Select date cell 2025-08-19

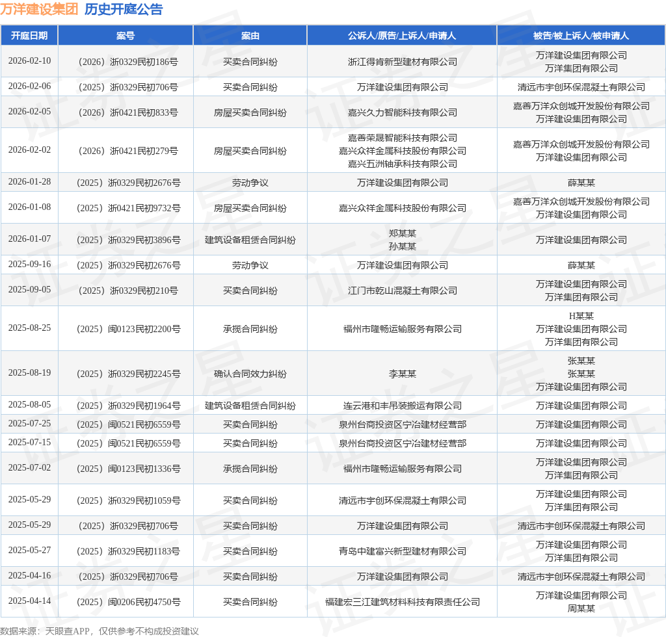[x=29, y=372]
